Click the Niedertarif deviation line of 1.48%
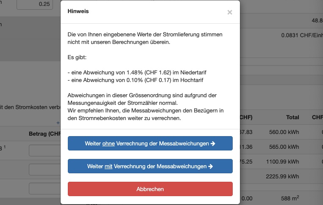Screen dimensions: 323x205 [137, 73]
